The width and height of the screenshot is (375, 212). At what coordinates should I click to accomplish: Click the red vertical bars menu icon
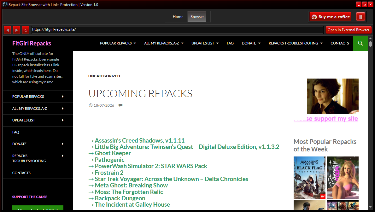(360, 17)
